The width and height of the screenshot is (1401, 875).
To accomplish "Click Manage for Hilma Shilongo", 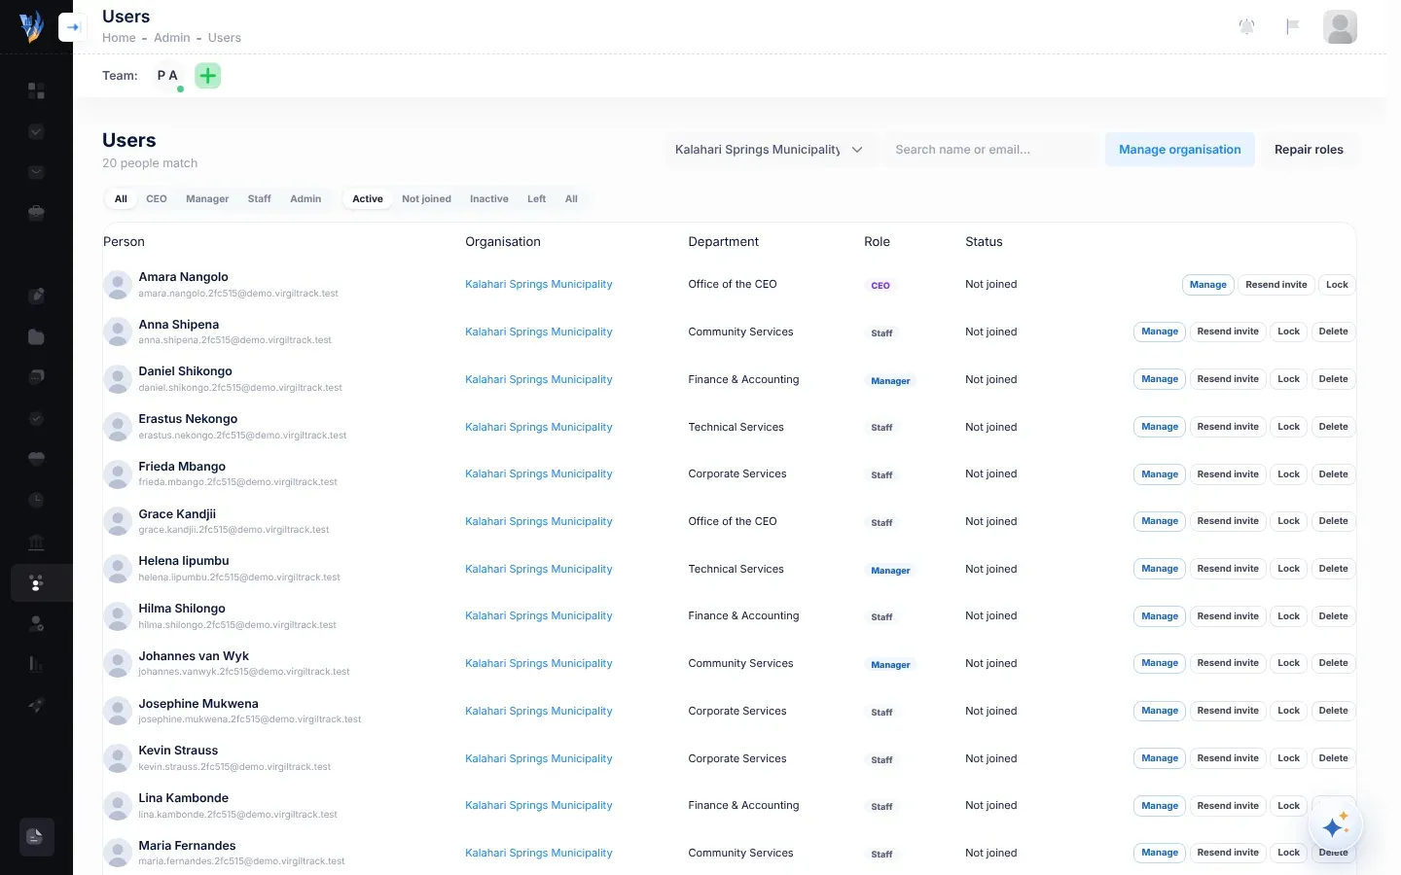I will pyautogui.click(x=1160, y=616).
